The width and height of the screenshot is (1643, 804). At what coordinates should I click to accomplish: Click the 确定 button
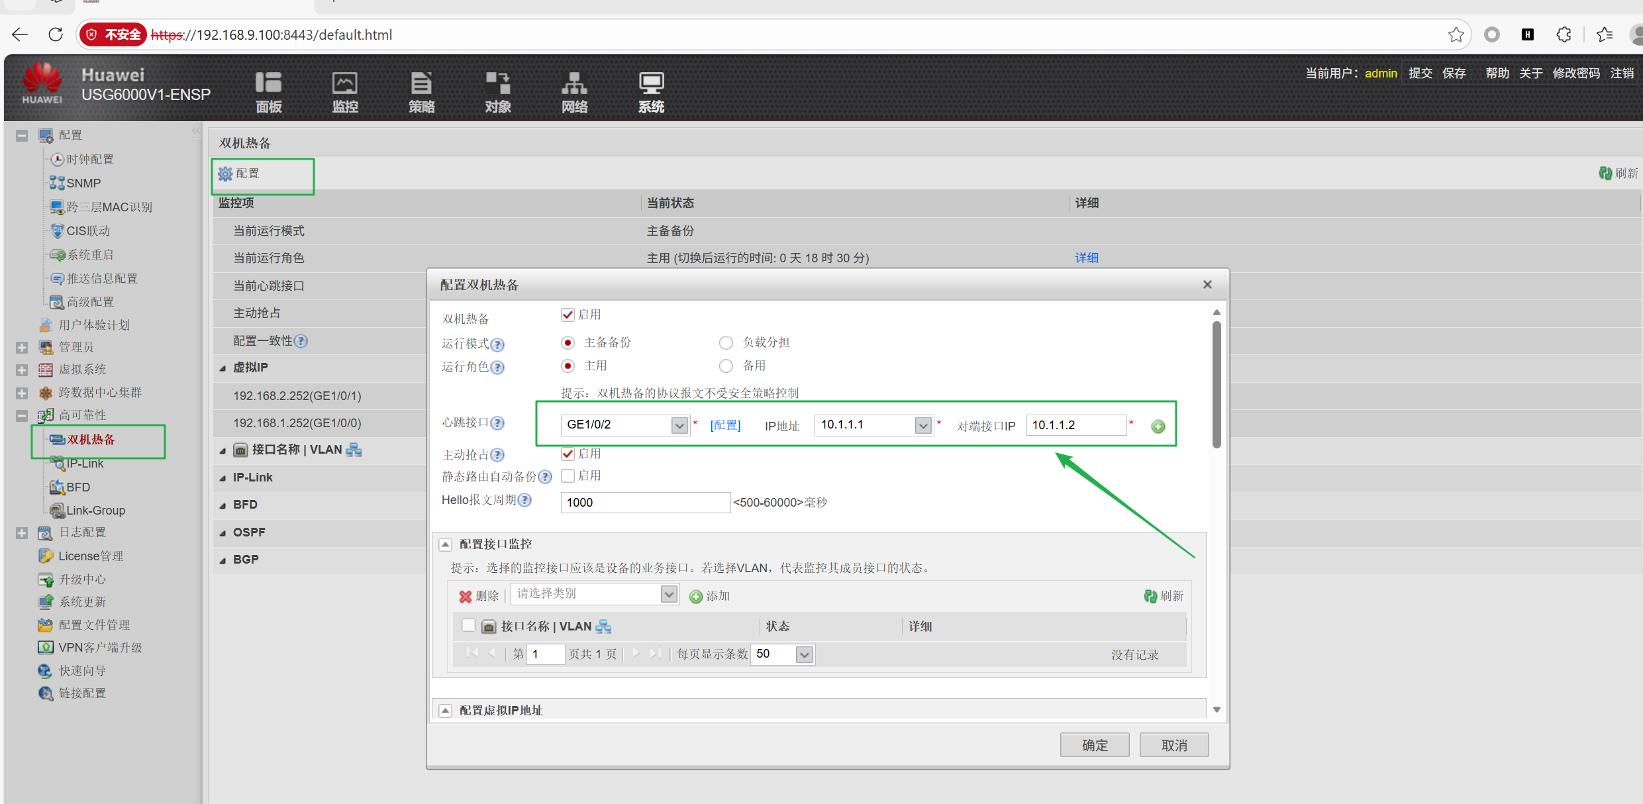[x=1094, y=745]
